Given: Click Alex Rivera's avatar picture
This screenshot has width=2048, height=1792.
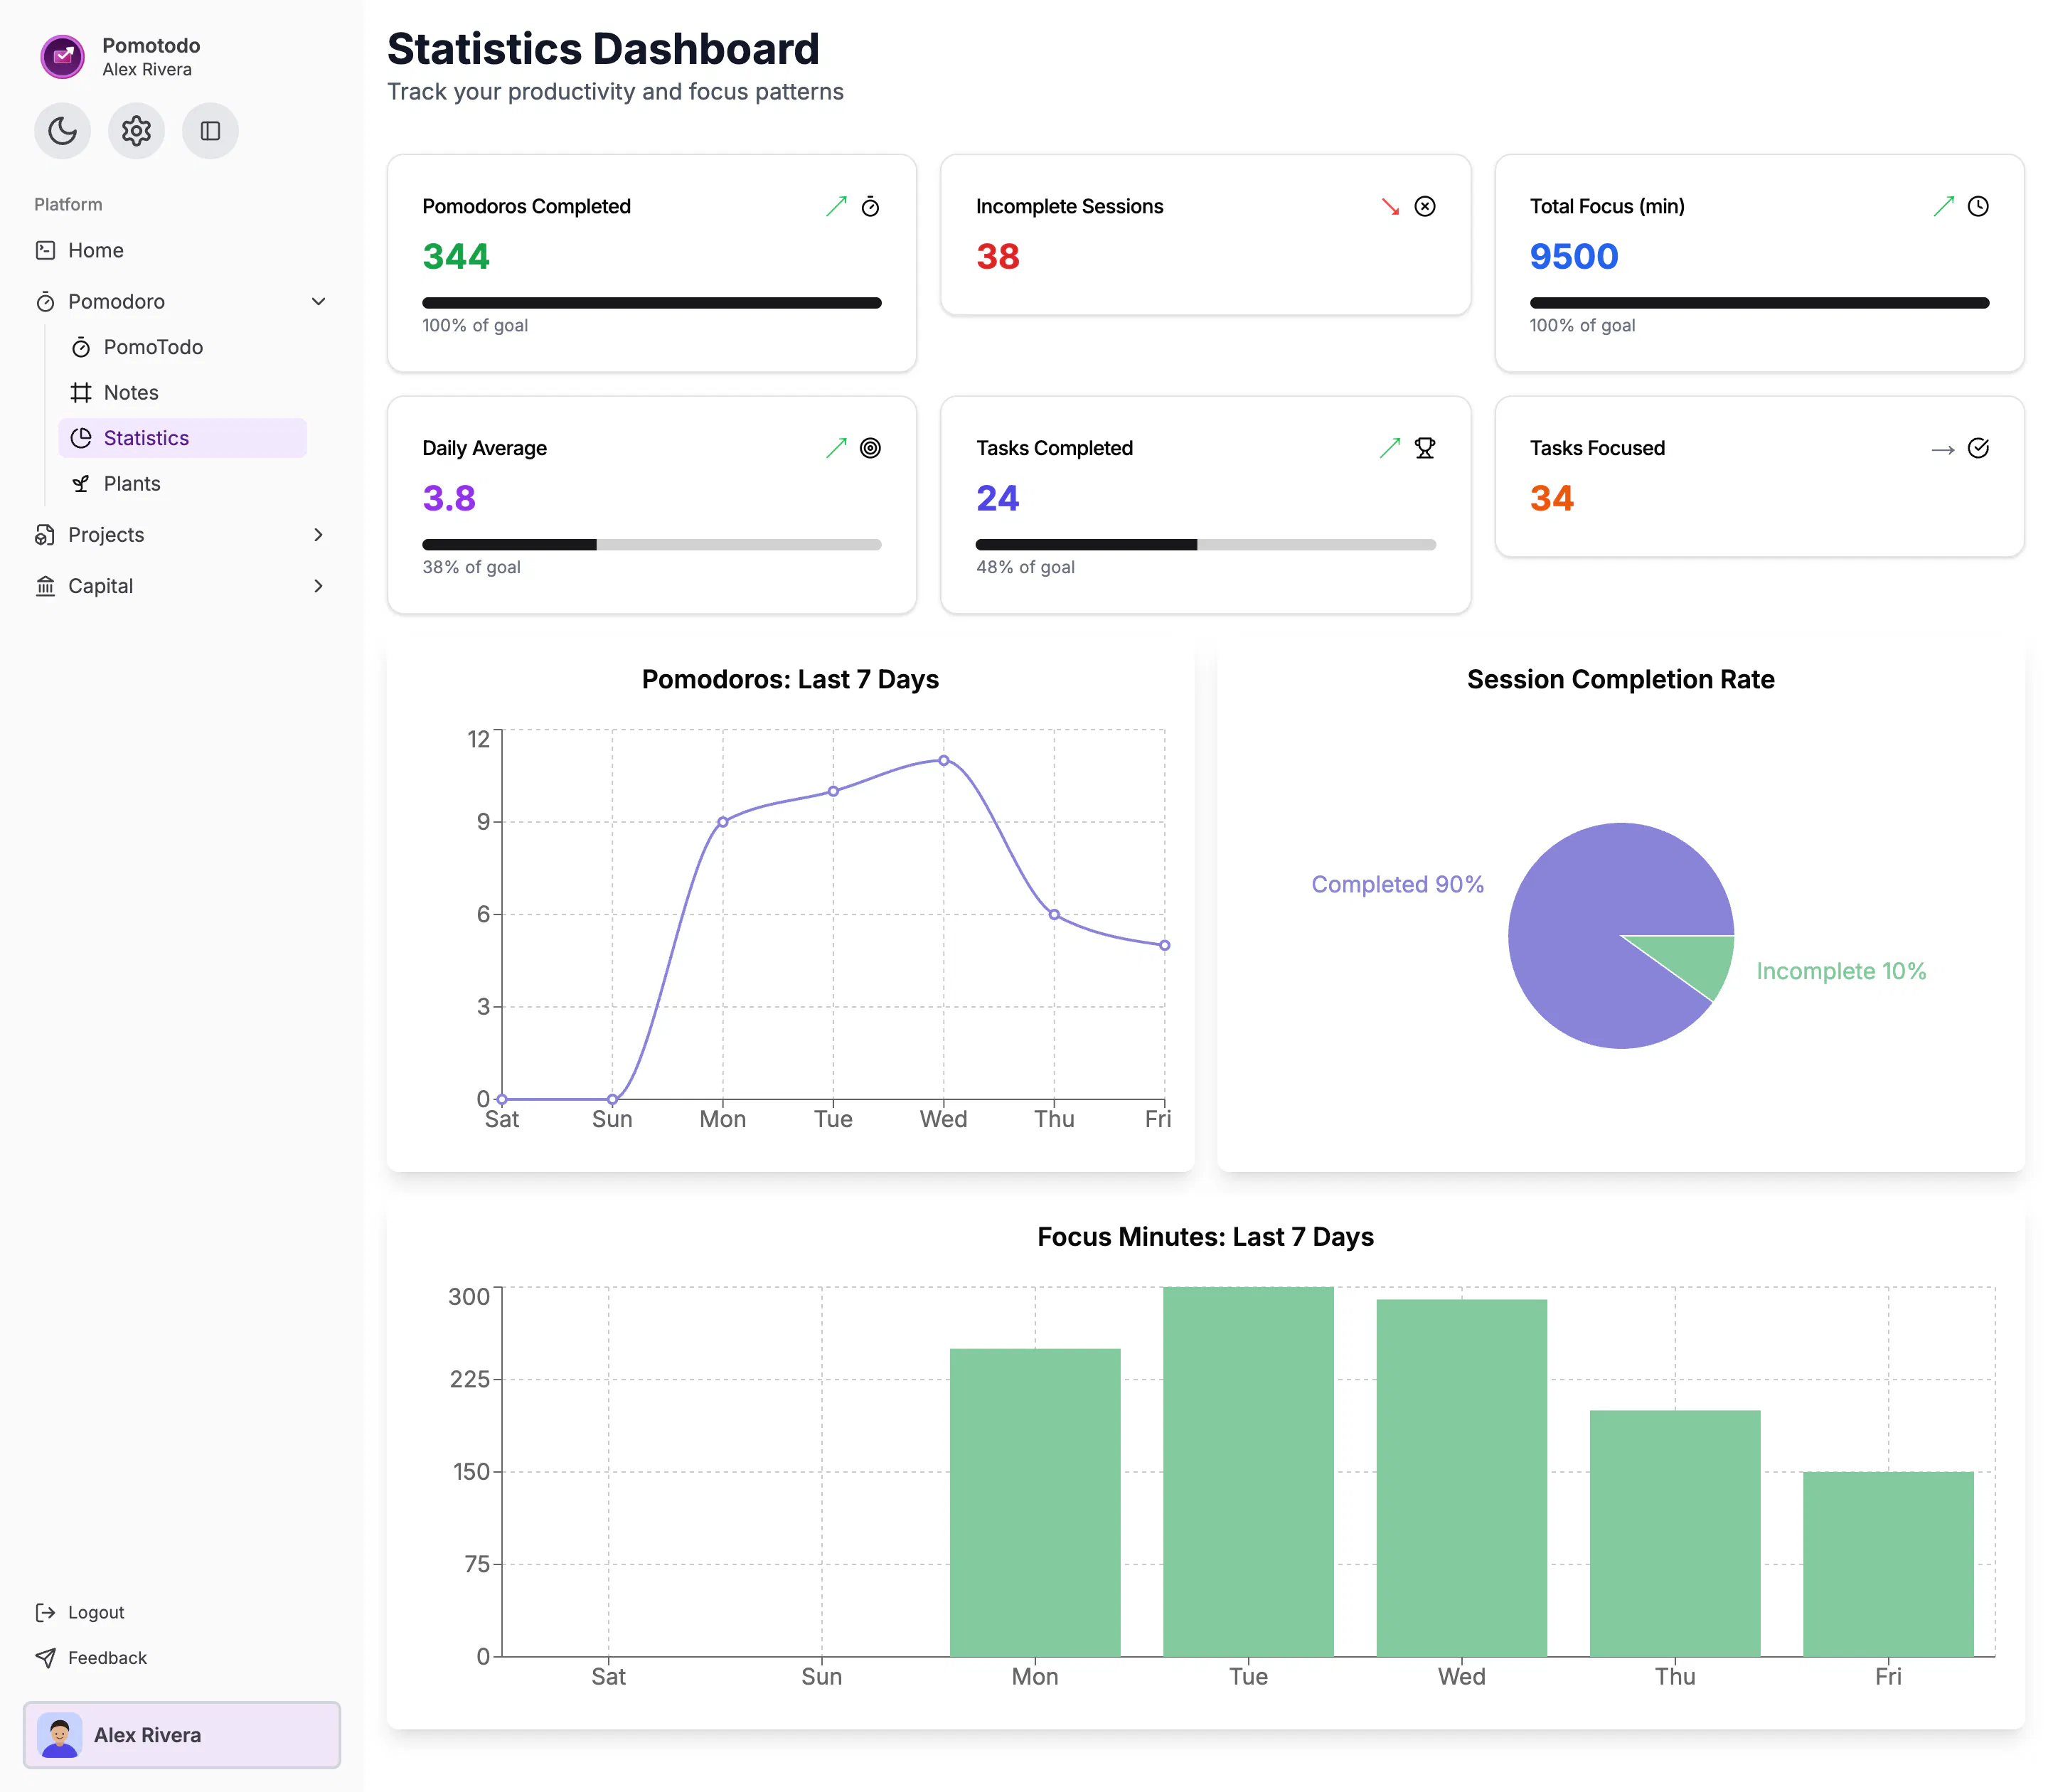Looking at the screenshot, I should point(60,1735).
